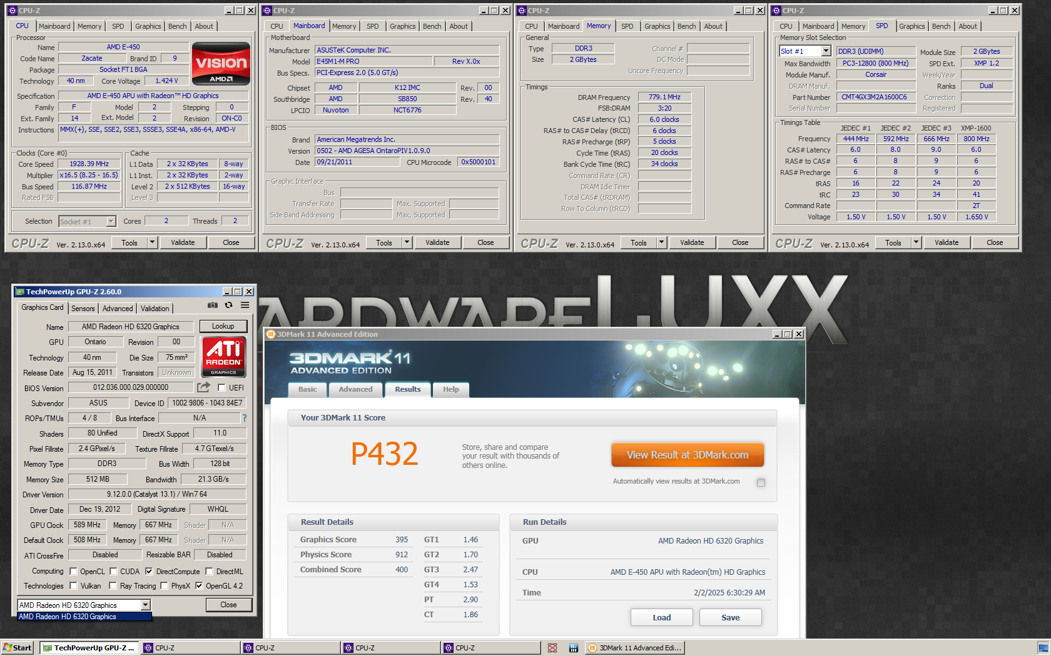Open the Windows Start button
The image size is (1051, 656).
tap(18, 648)
